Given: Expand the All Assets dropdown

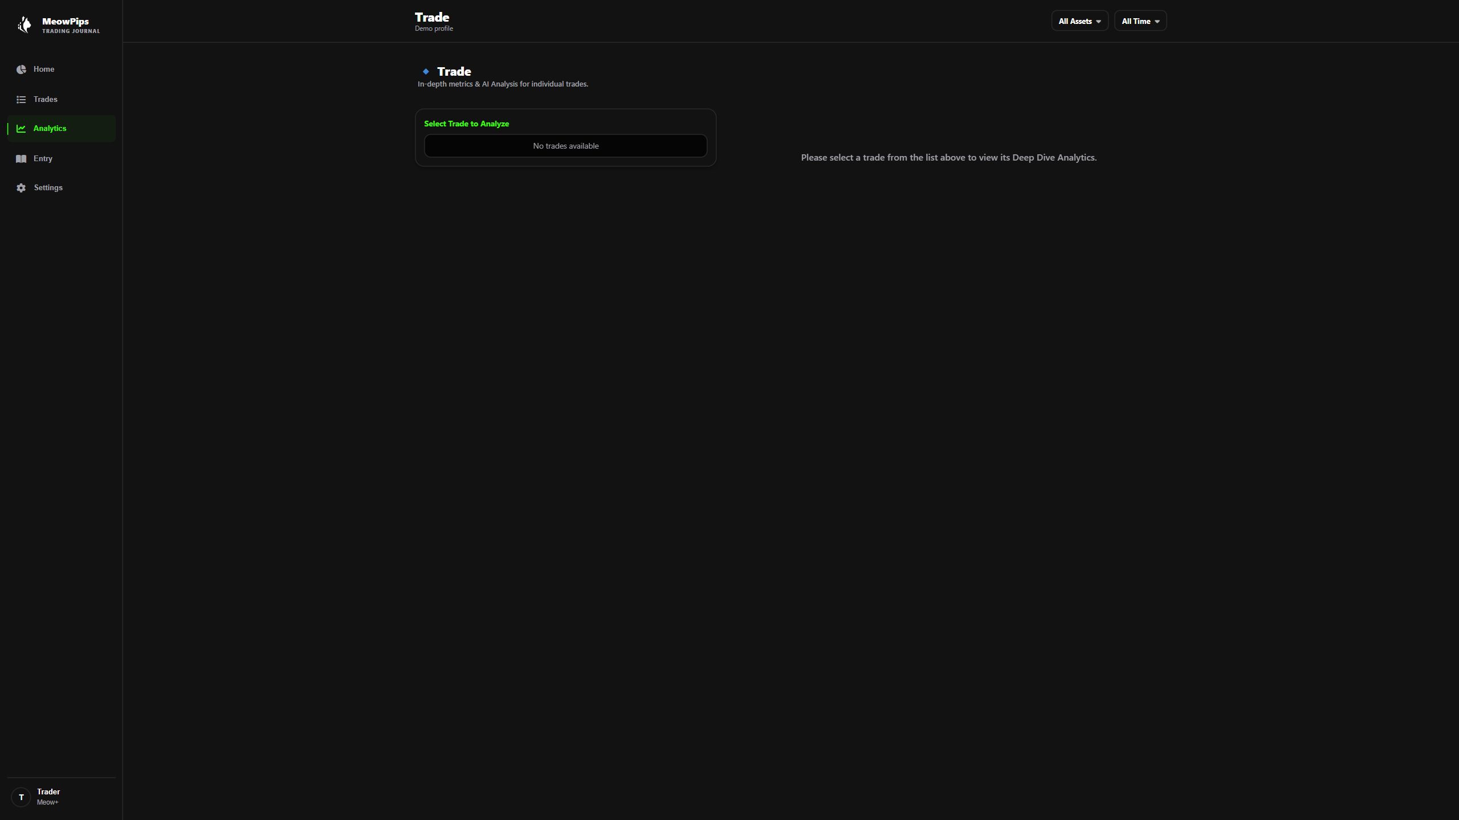Looking at the screenshot, I should pyautogui.click(x=1079, y=21).
